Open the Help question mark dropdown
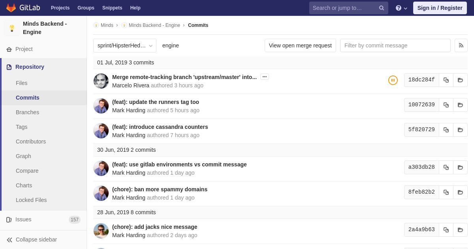This screenshot has height=249, width=474. (x=401, y=8)
